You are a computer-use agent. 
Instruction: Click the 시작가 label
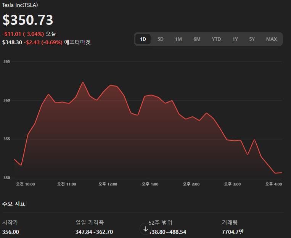tap(10, 222)
